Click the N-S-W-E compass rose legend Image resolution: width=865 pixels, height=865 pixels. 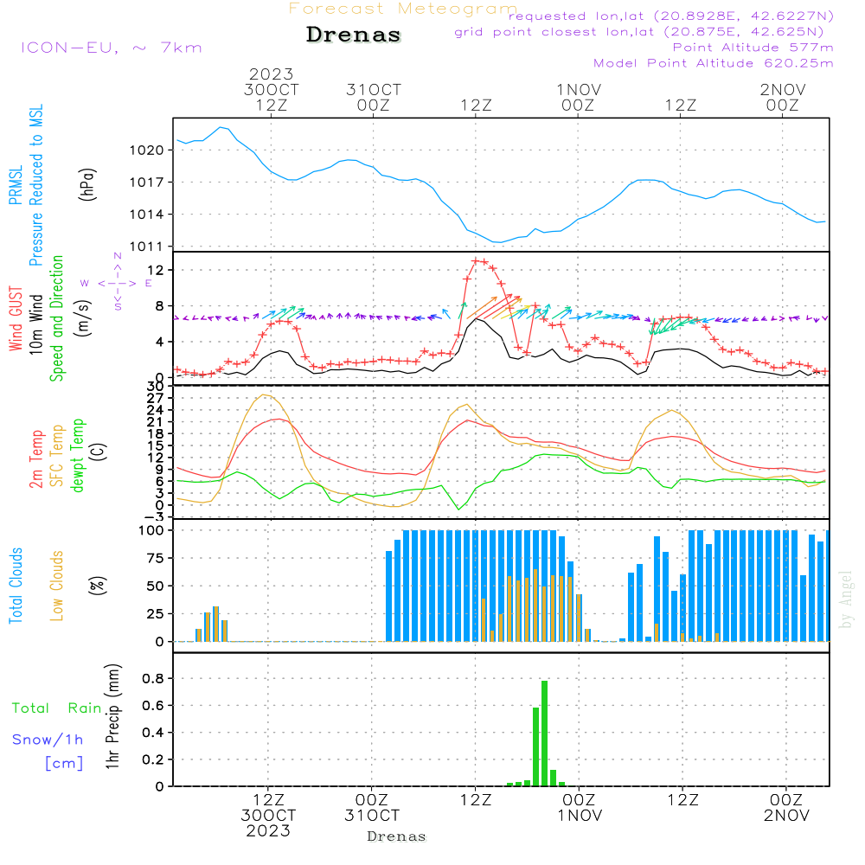[117, 283]
